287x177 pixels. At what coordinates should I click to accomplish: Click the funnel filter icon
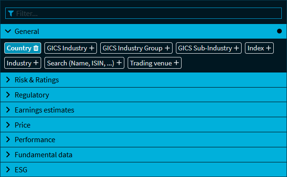coord(11,13)
